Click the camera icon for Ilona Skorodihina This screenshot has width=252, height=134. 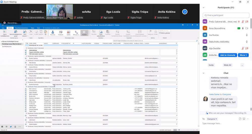pos(247,28)
